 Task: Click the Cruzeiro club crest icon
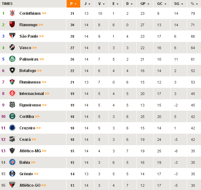12,128
